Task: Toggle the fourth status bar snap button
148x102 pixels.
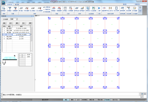Action: 85,100
